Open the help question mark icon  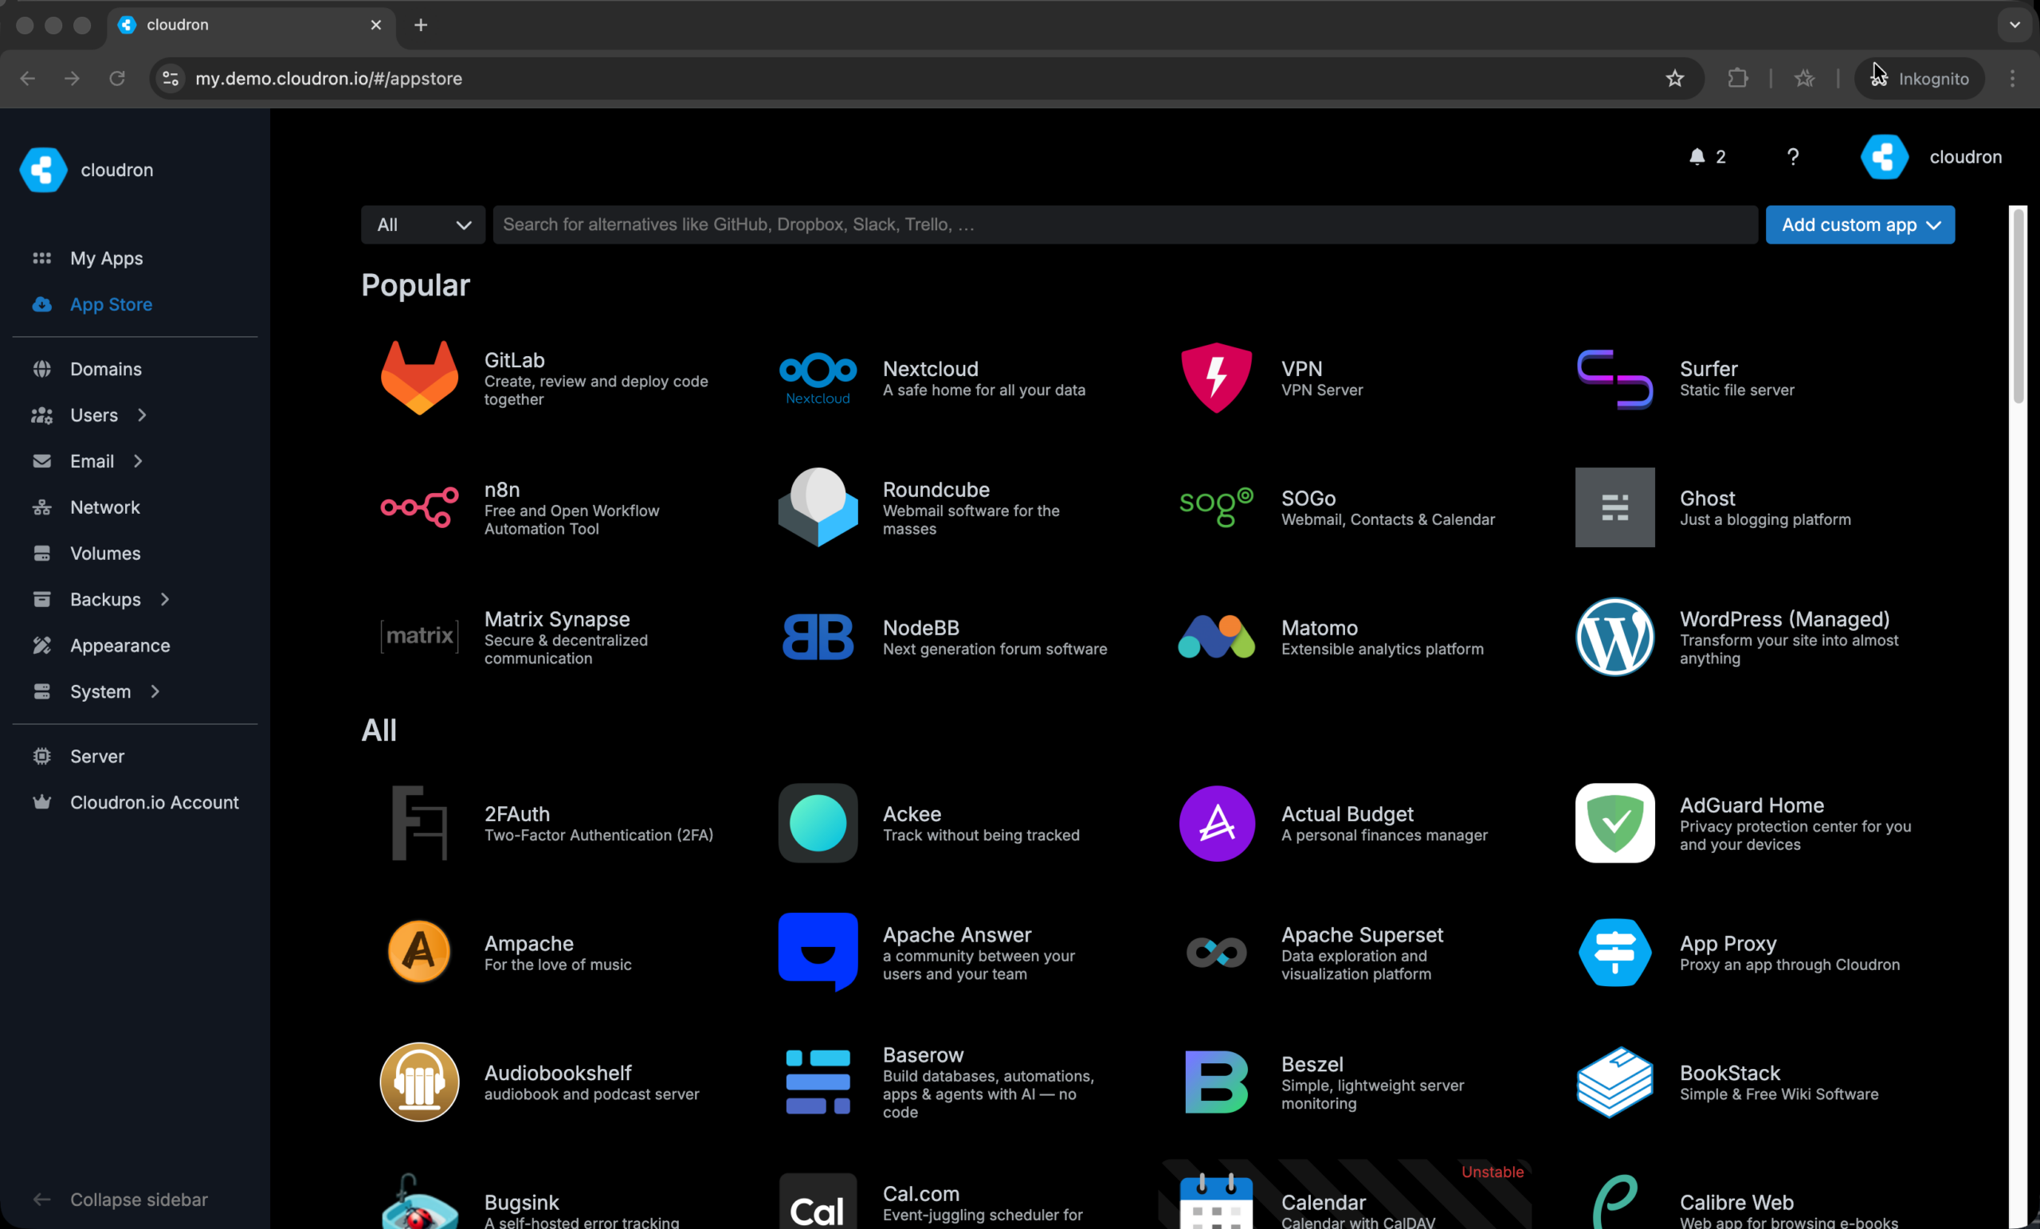[1792, 156]
